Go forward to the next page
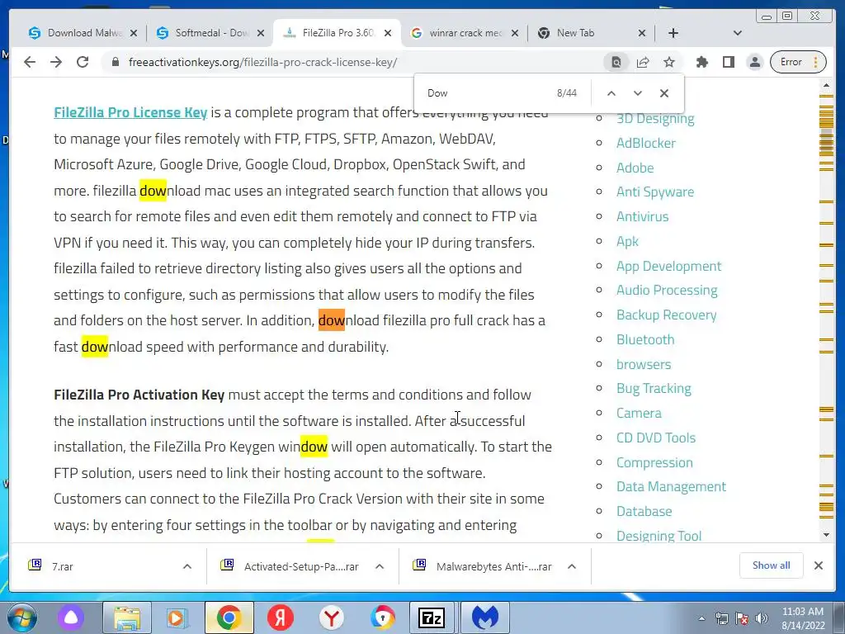The height and width of the screenshot is (634, 845). tap(56, 62)
